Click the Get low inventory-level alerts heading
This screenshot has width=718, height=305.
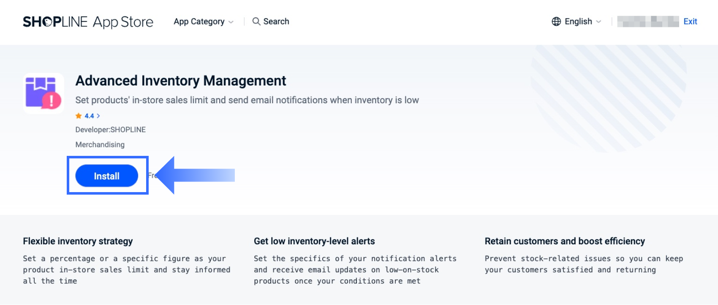pos(314,241)
